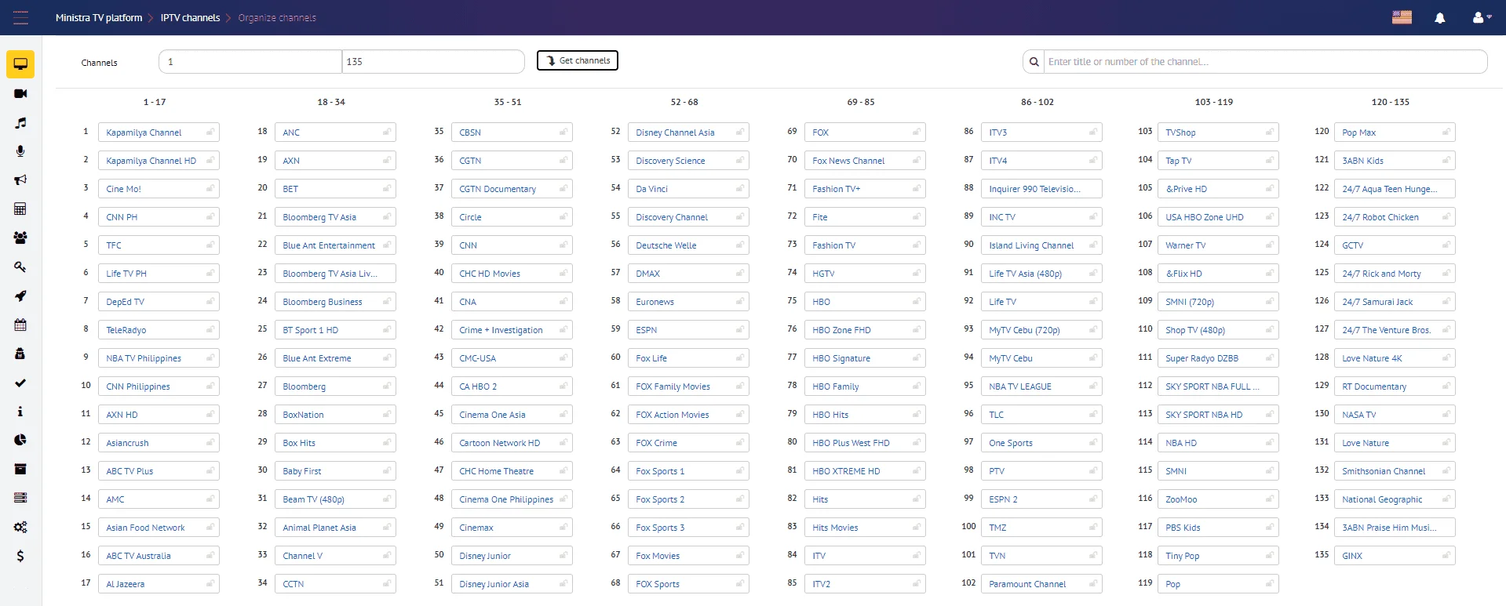
Task: Open the video camera sidebar icon
Action: [20, 93]
